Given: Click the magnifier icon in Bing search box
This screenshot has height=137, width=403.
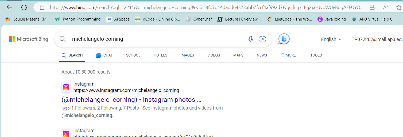Looking at the screenshot, I should coord(63,39).
